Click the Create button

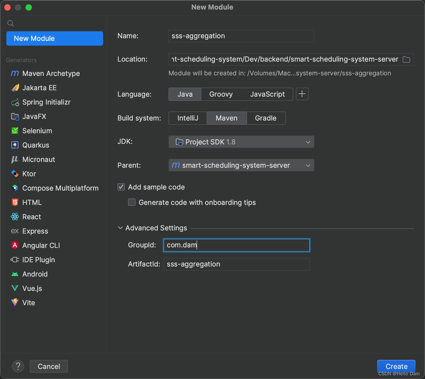(x=396, y=366)
